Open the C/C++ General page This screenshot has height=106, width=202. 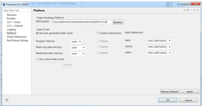point(15,26)
